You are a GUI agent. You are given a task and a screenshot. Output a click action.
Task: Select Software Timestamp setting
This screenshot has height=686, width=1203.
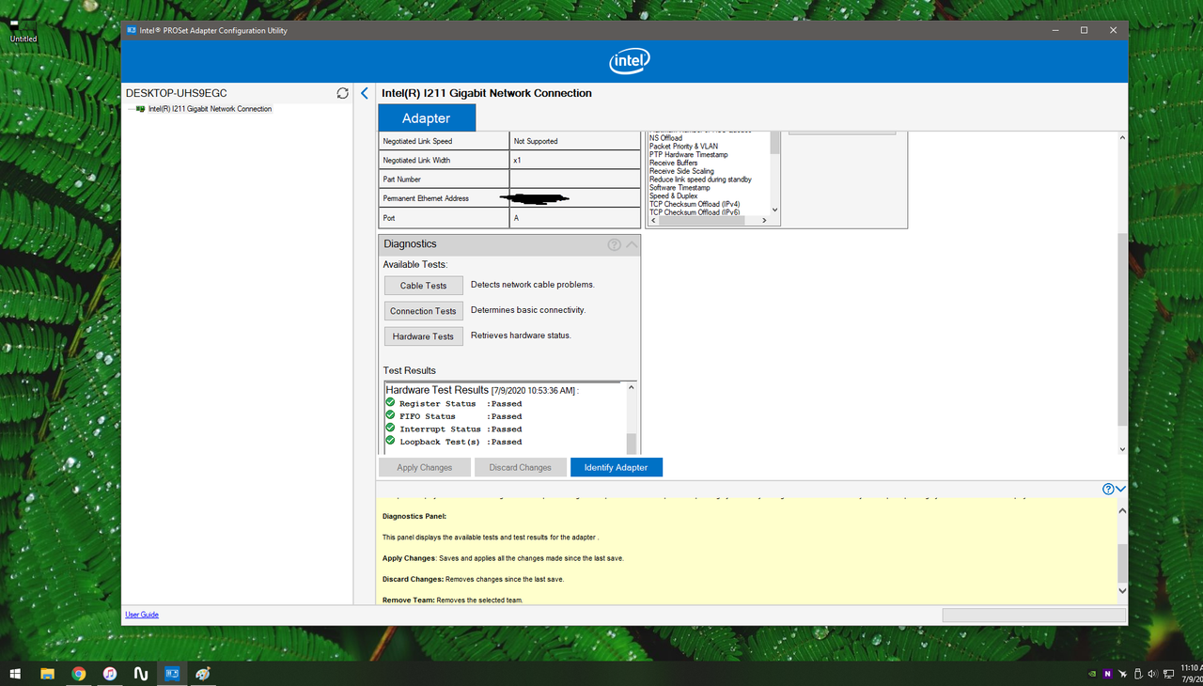680,188
